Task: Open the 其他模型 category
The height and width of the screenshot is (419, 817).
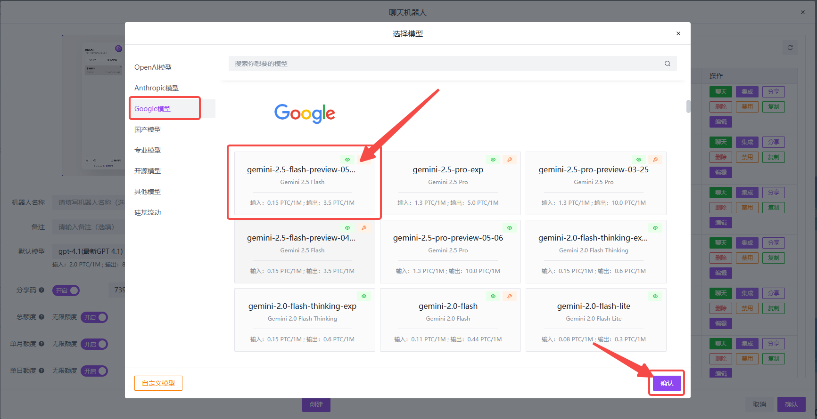Action: click(148, 192)
